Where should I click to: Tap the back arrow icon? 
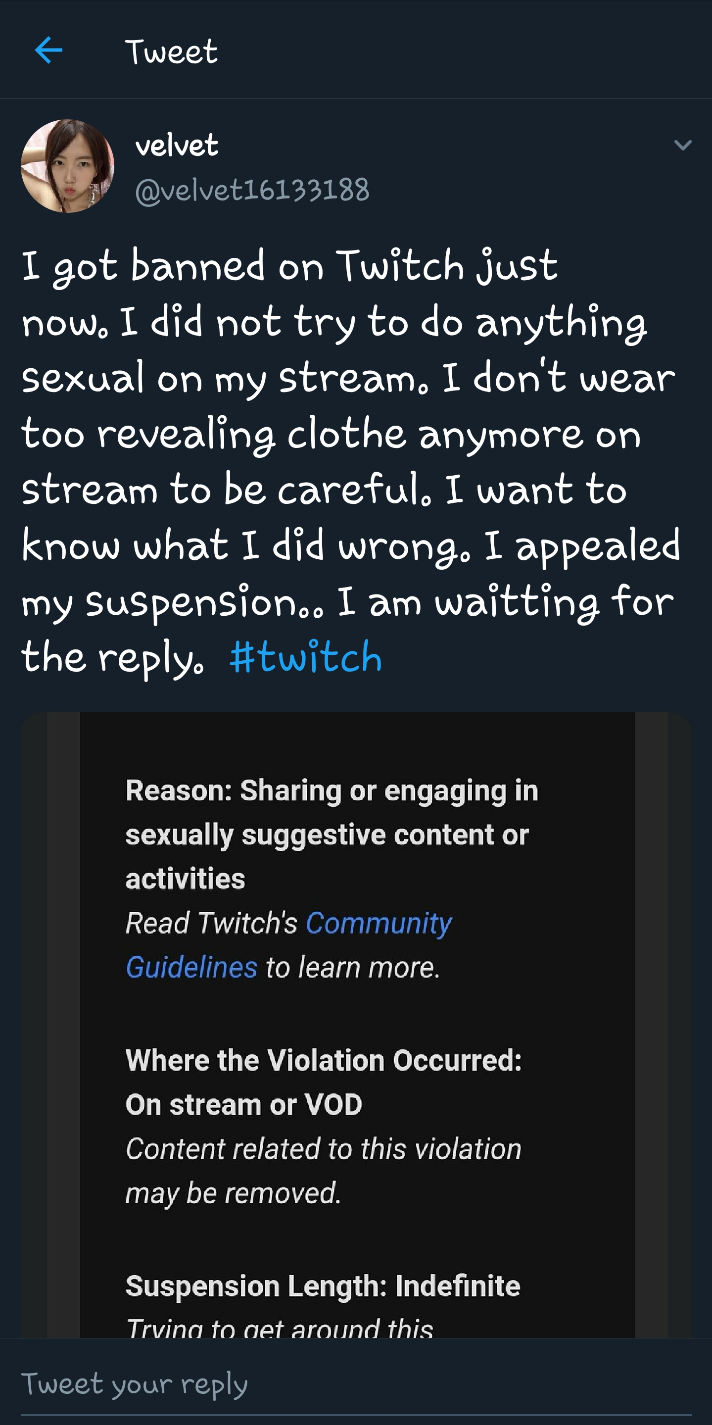pos(48,51)
